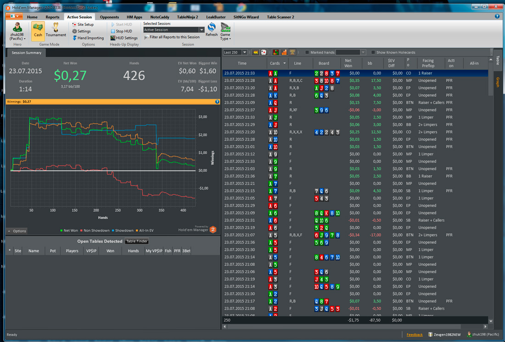Image resolution: width=505 pixels, height=342 pixels.
Task: Open the TableNinja 2 tab
Action: tap(187, 17)
